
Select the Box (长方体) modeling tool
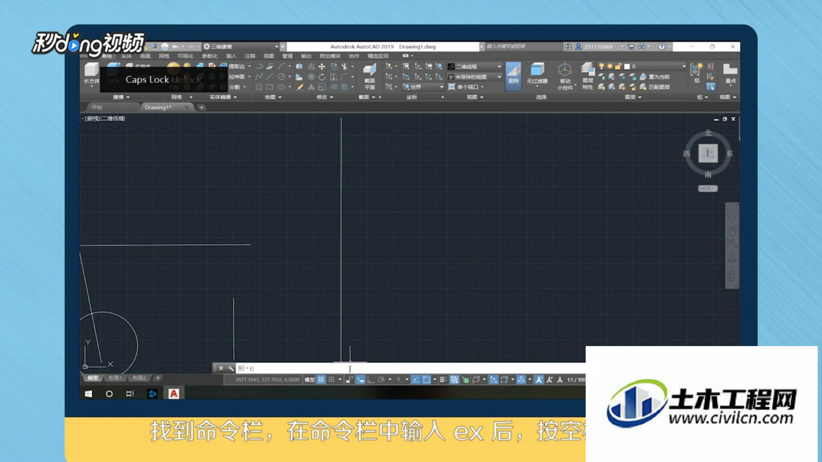coord(91,73)
